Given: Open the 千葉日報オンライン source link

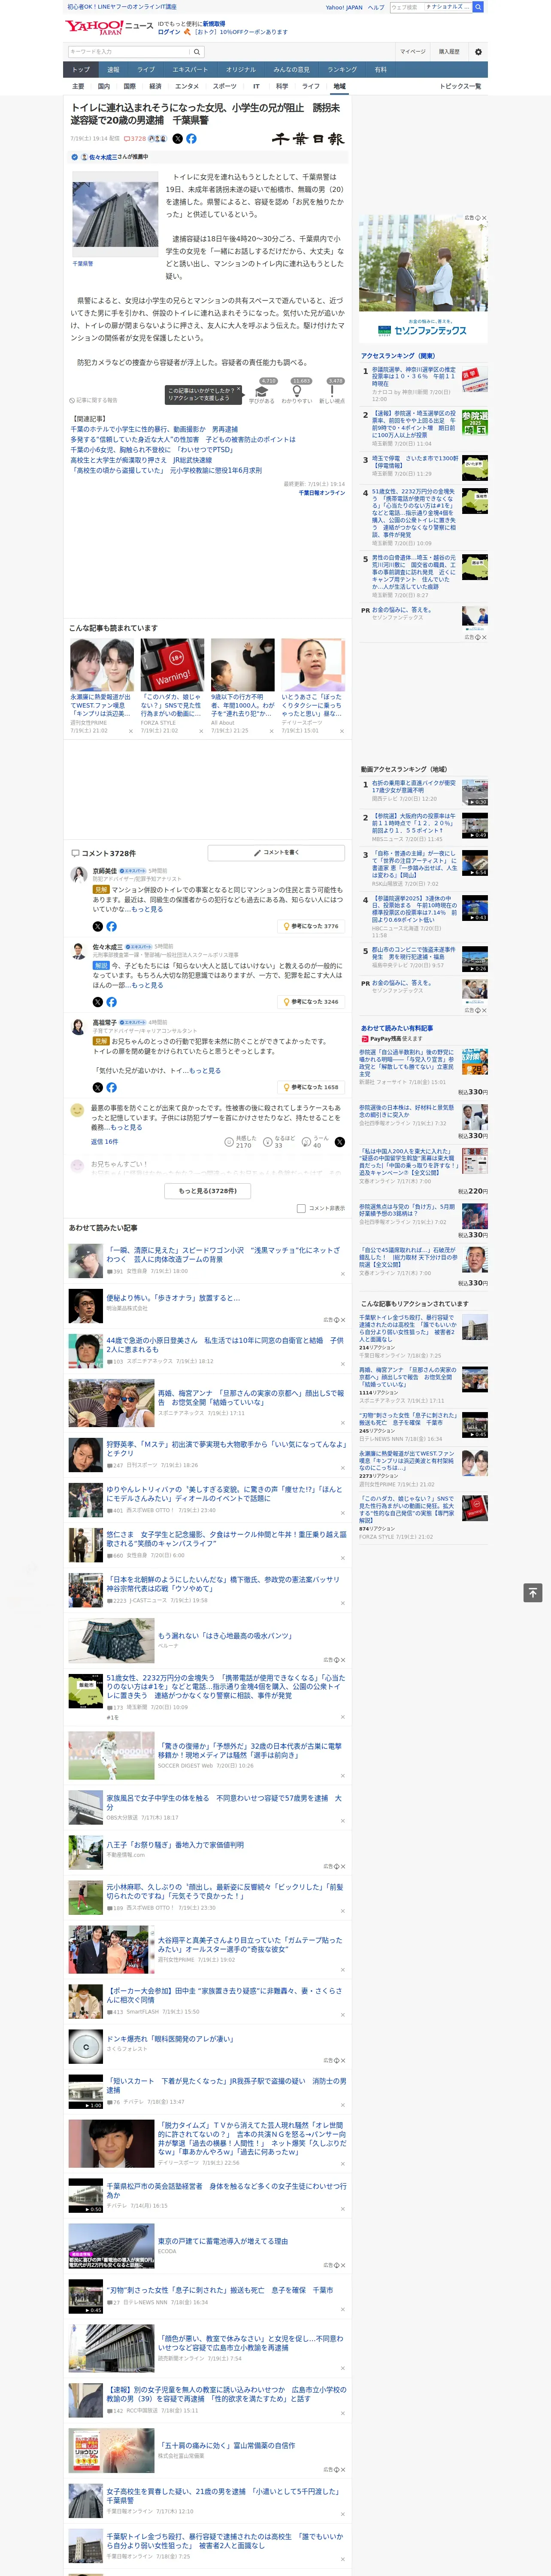Looking at the screenshot, I should pos(321,492).
